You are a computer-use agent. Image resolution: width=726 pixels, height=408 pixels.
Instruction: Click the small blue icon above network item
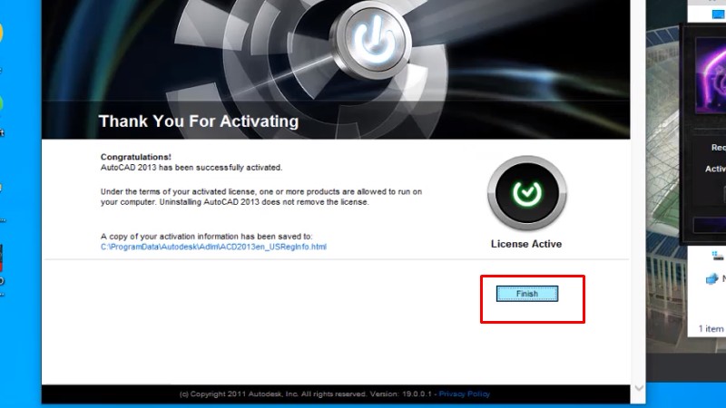(717, 257)
